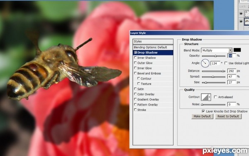
Task: Enable Anti-aliased checkbox
Action: (215, 97)
